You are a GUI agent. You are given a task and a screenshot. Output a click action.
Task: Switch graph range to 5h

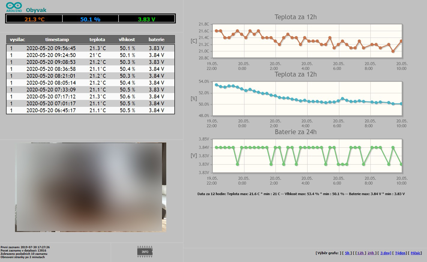pos(347,253)
